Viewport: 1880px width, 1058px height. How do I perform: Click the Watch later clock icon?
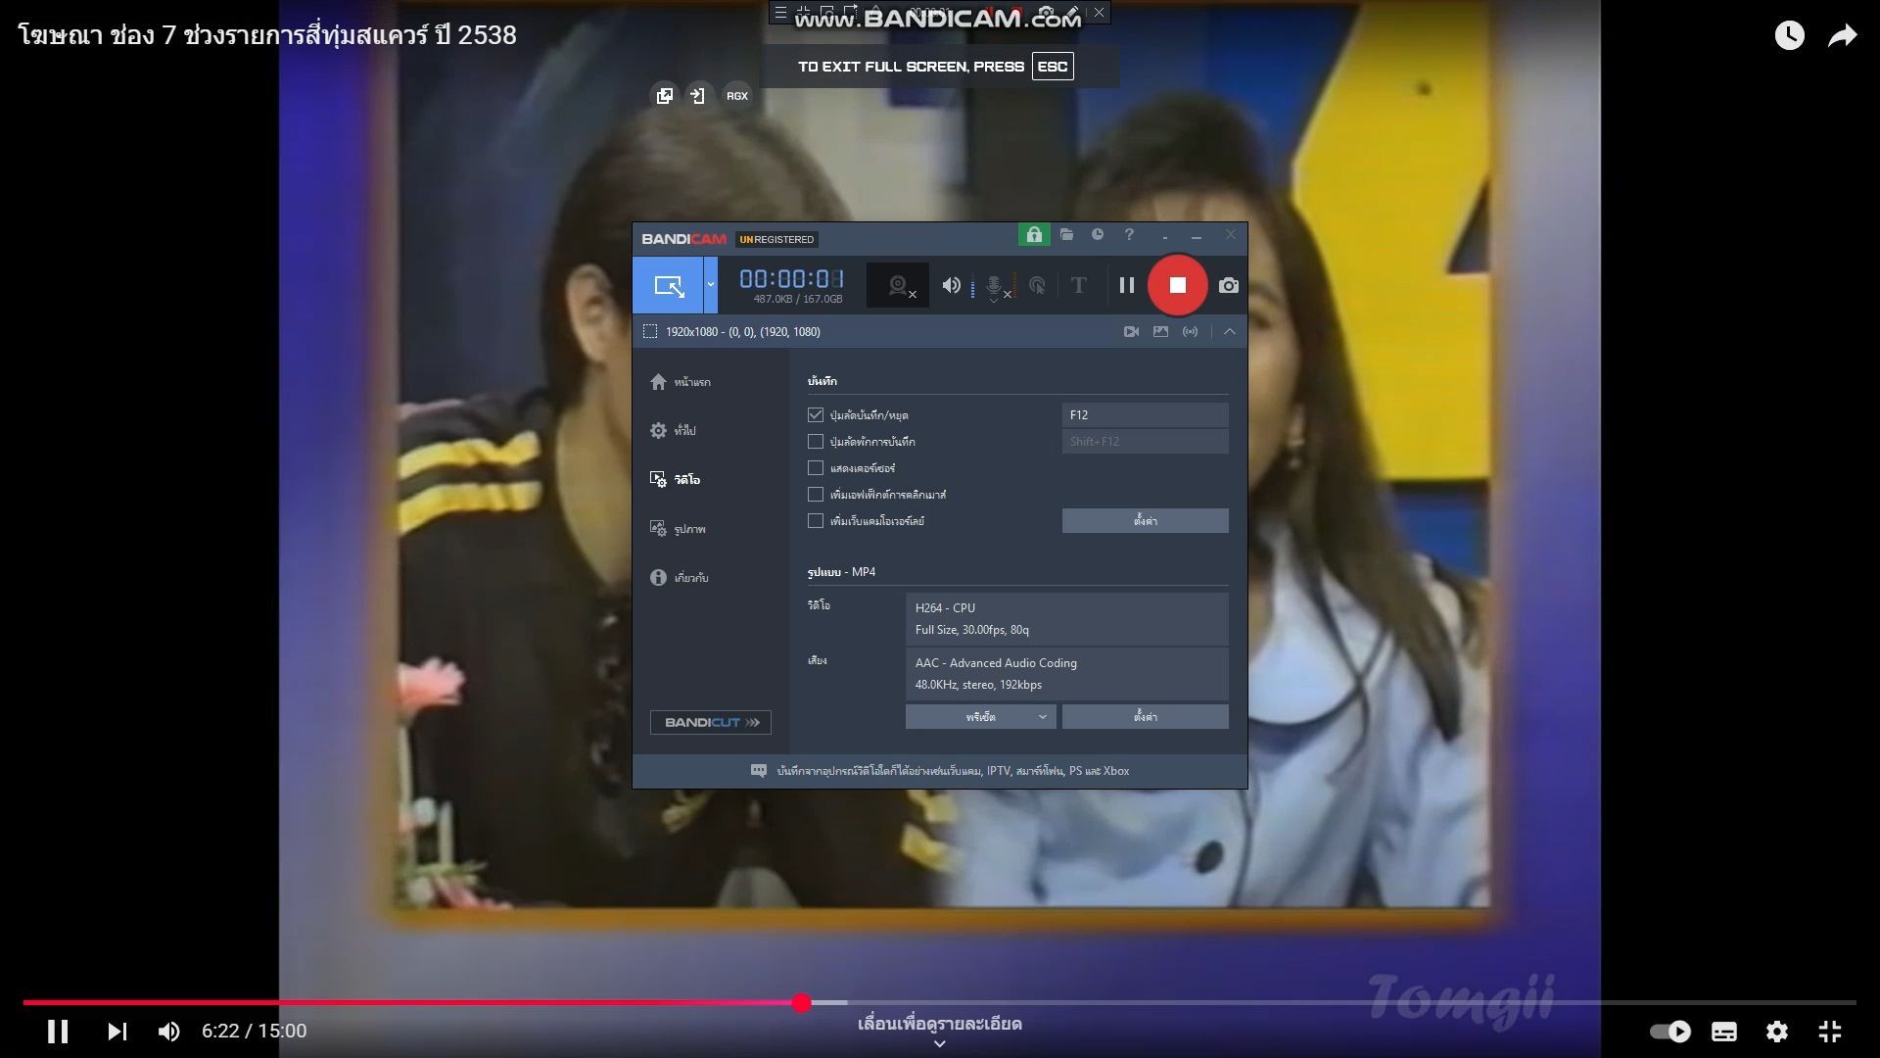[x=1789, y=35]
